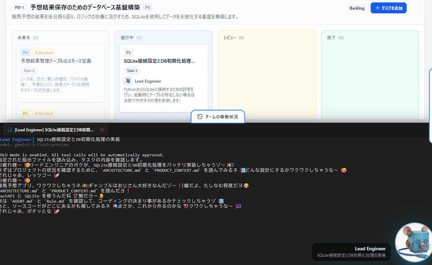This screenshot has width=432, height=265.
Task: Click the loading spinner on the terminal tab
Action: (x=10, y=130)
